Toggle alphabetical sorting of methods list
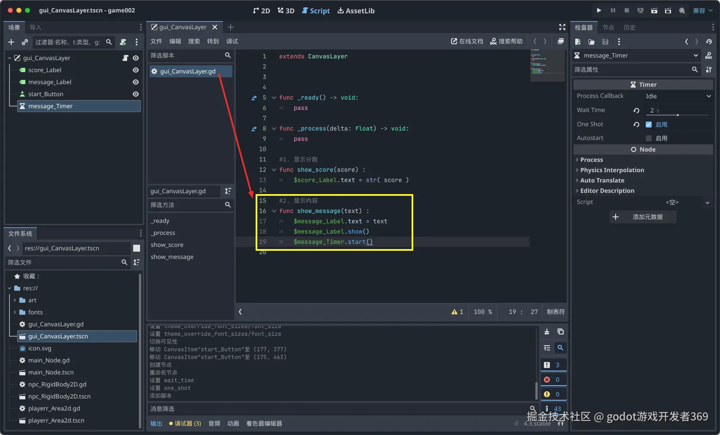The image size is (720, 435). (228, 191)
